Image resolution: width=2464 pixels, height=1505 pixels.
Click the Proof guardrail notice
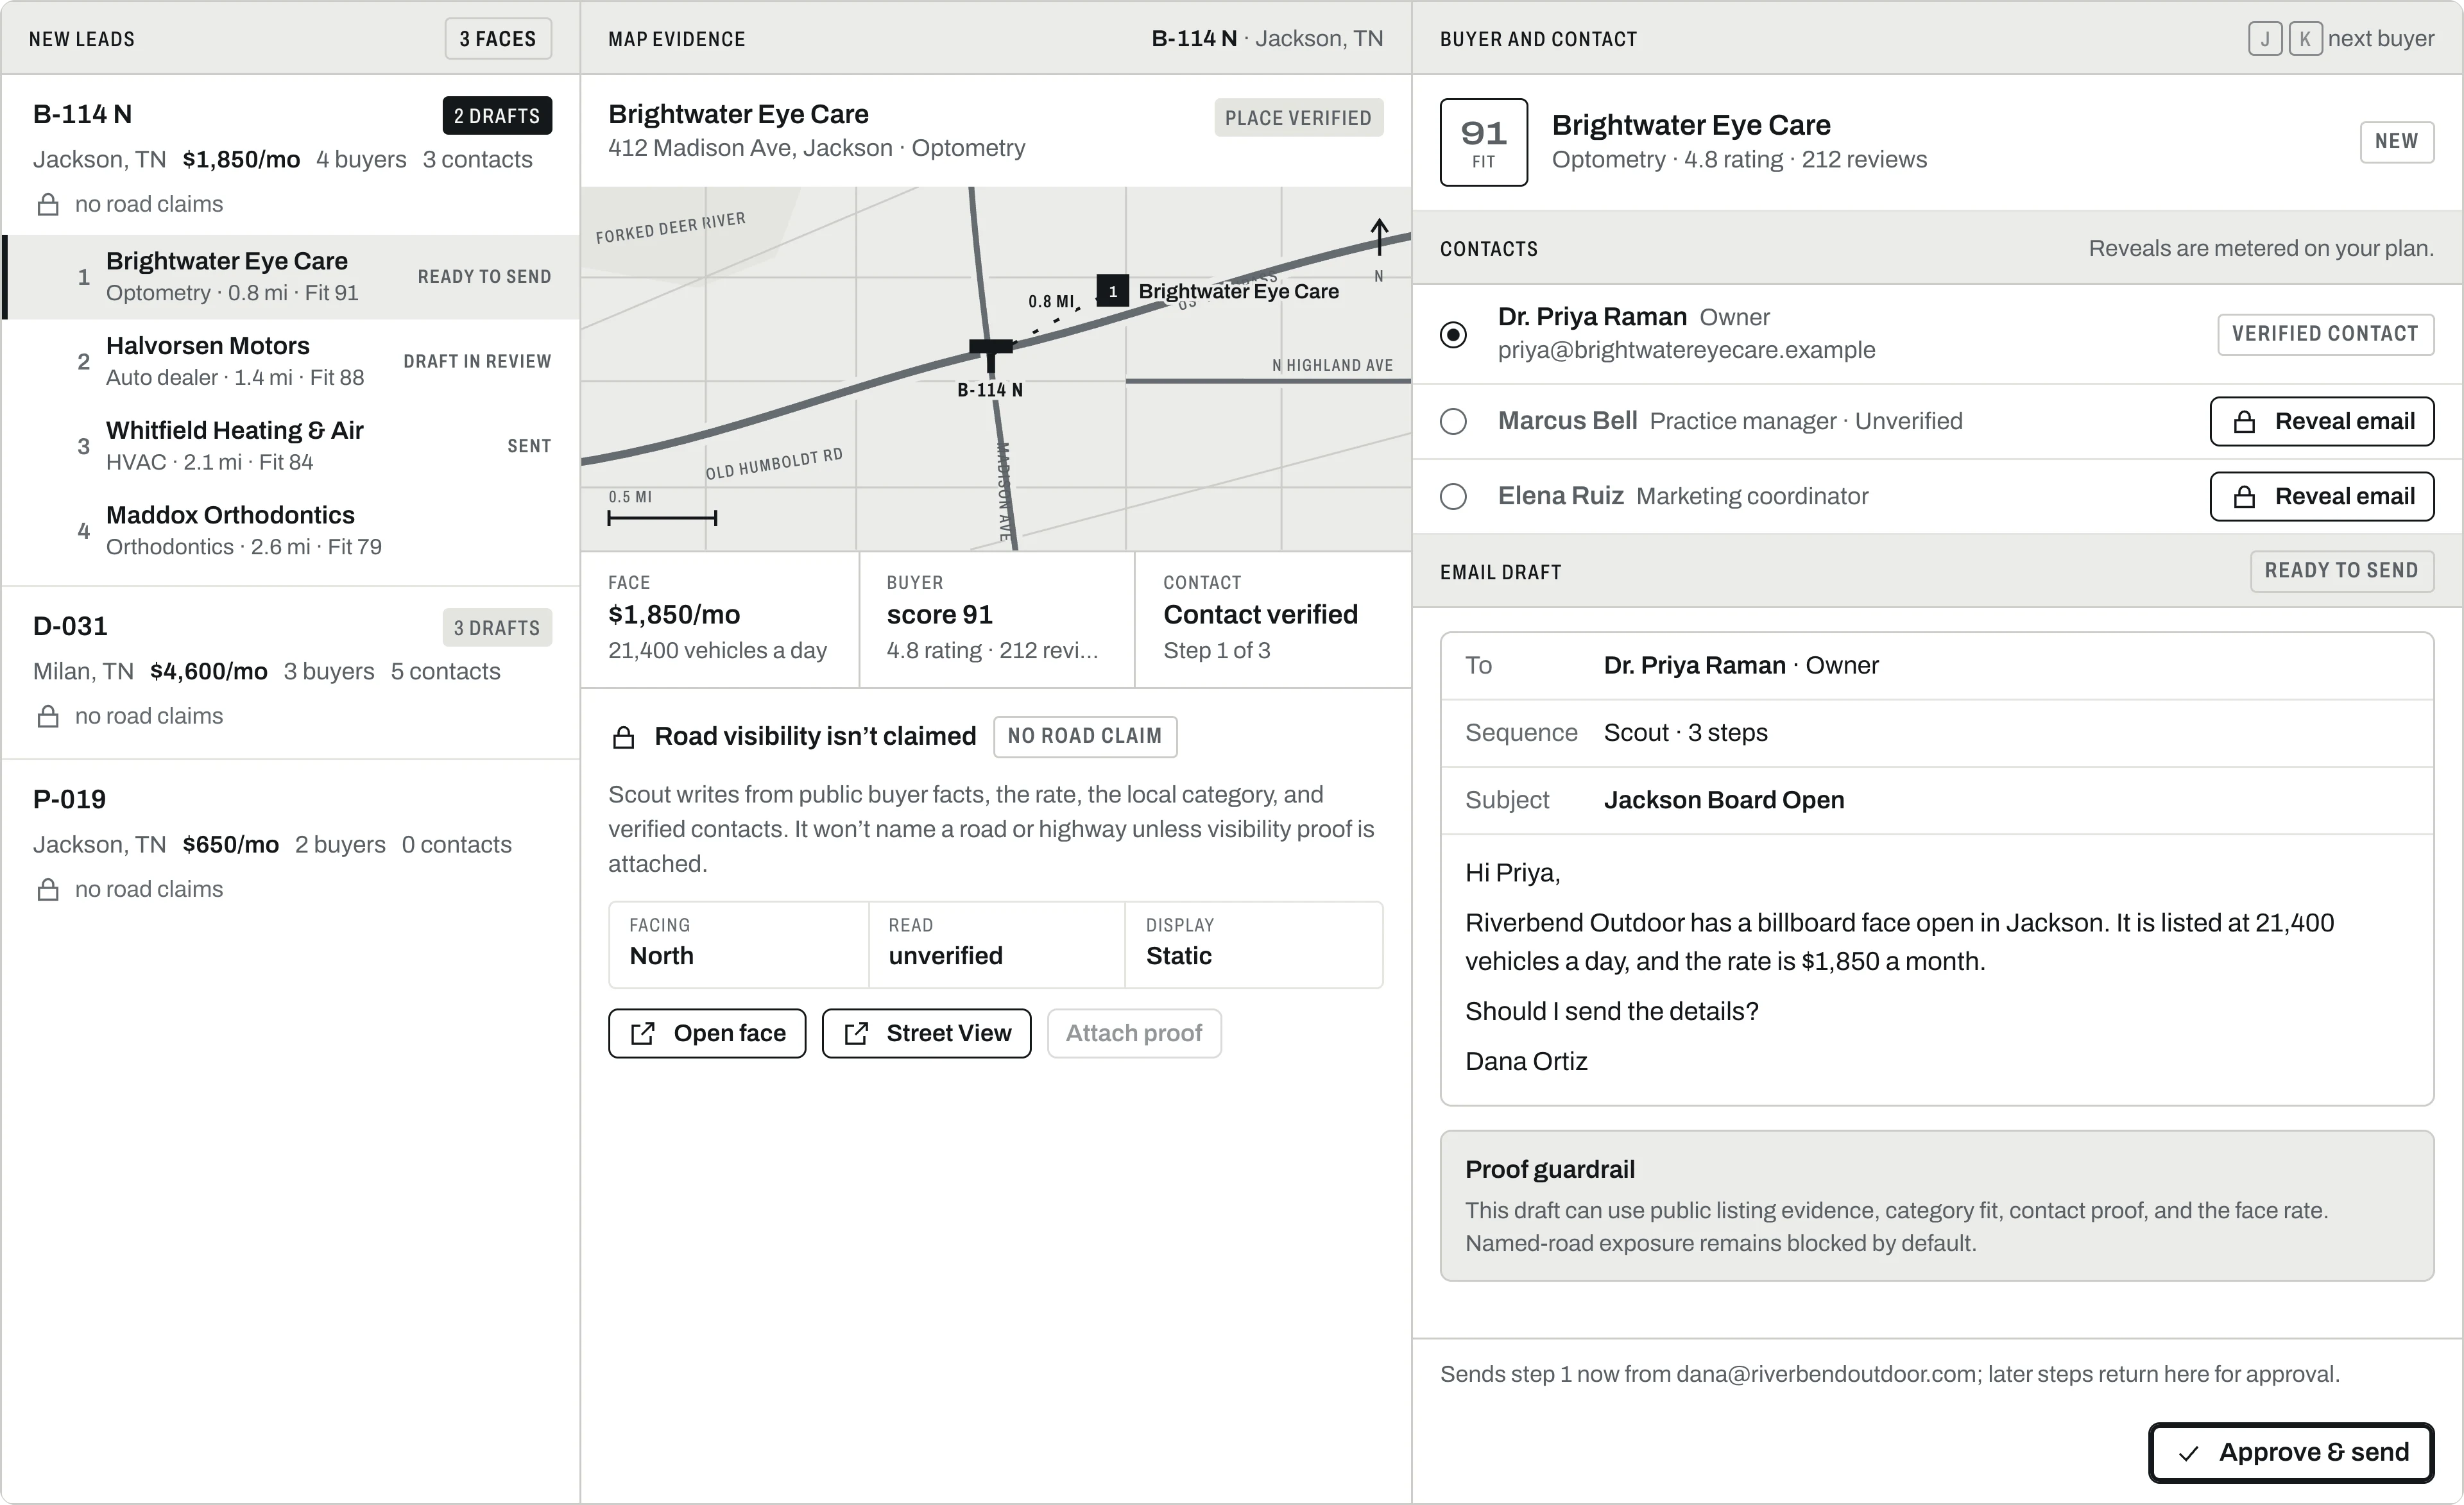click(x=1937, y=1206)
